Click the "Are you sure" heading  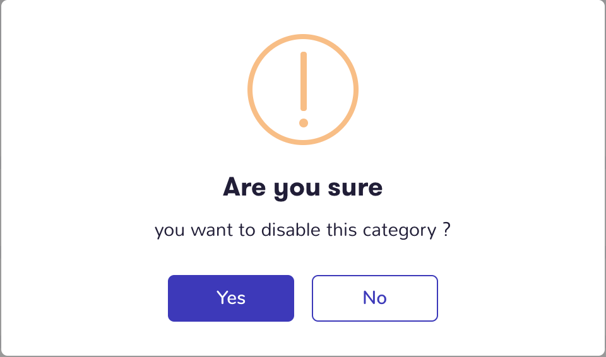302,188
